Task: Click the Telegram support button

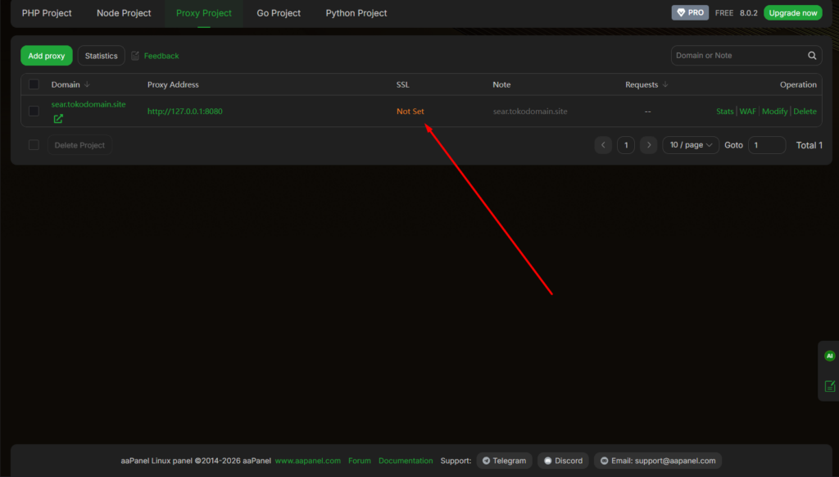Action: pyautogui.click(x=504, y=461)
